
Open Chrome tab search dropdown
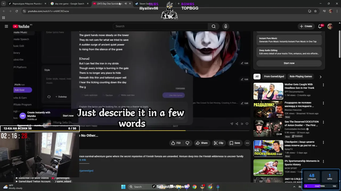(x=4, y=4)
